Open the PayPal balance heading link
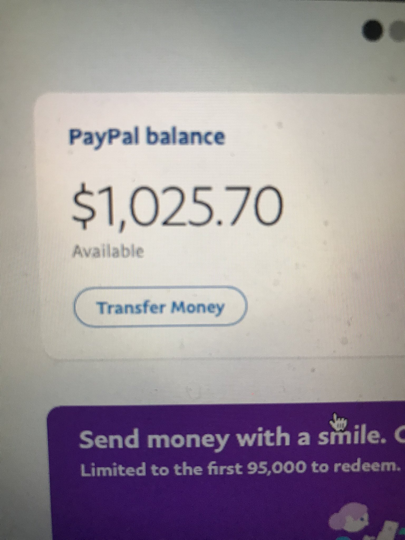Image resolution: width=405 pixels, height=540 pixels. click(x=146, y=137)
